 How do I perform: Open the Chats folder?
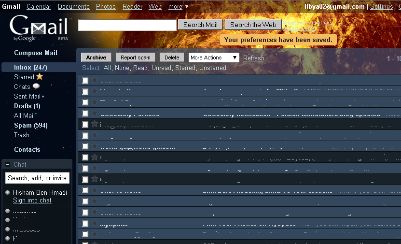[22, 87]
